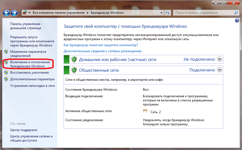
Task: Go back with the Back arrow button
Action: pos(7,13)
